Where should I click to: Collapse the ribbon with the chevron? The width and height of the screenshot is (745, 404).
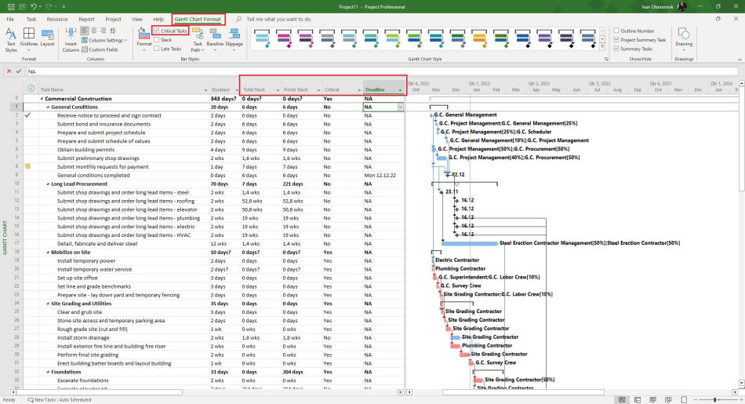(x=740, y=60)
